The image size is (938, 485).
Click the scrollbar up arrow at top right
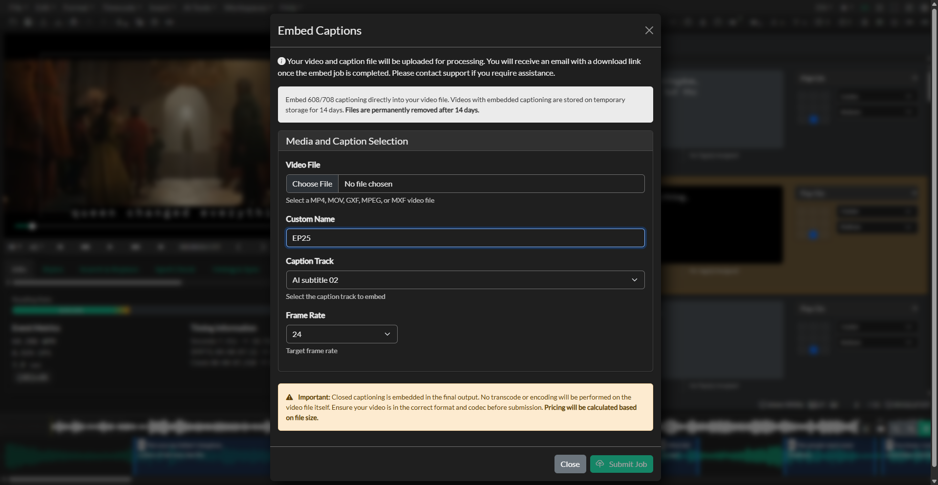click(934, 4)
